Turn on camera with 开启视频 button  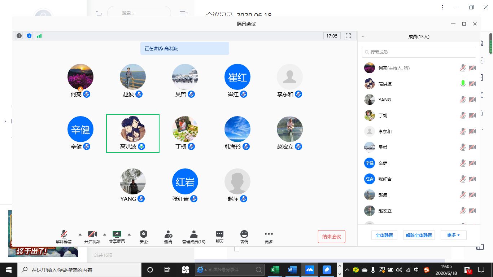point(92,234)
